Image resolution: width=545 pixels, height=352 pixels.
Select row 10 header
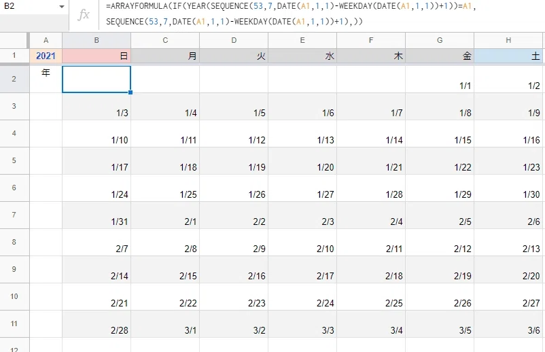click(x=14, y=296)
